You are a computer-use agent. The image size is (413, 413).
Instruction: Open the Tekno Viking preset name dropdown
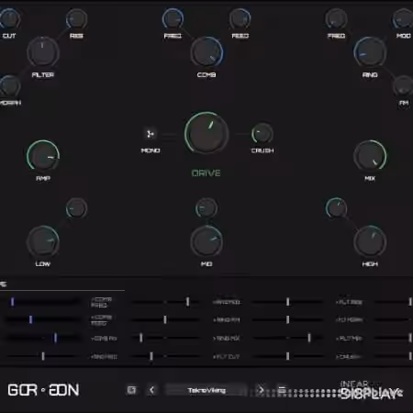(206, 390)
